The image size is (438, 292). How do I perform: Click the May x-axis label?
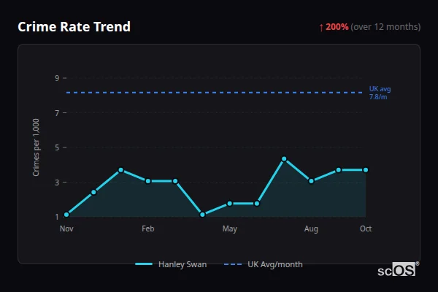tap(230, 228)
